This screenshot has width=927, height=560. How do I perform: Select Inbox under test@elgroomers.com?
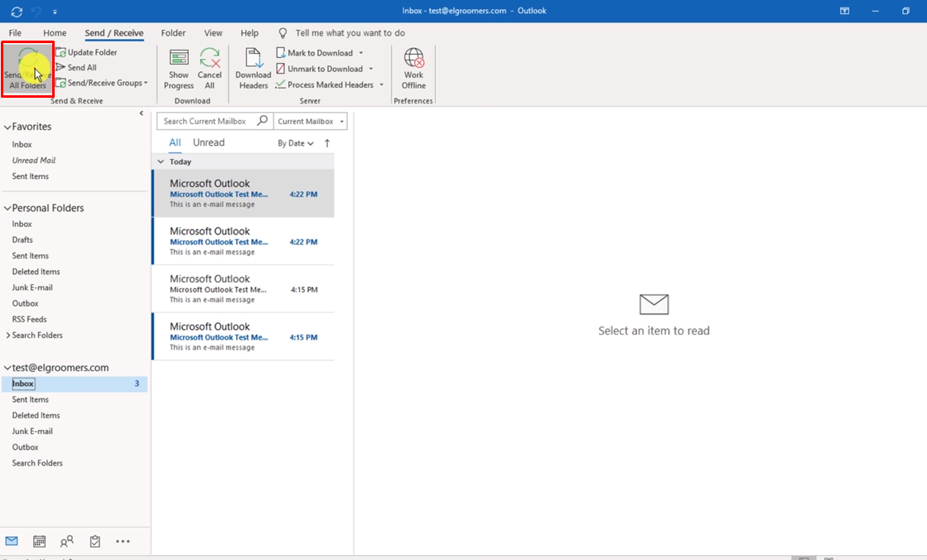pos(75,384)
